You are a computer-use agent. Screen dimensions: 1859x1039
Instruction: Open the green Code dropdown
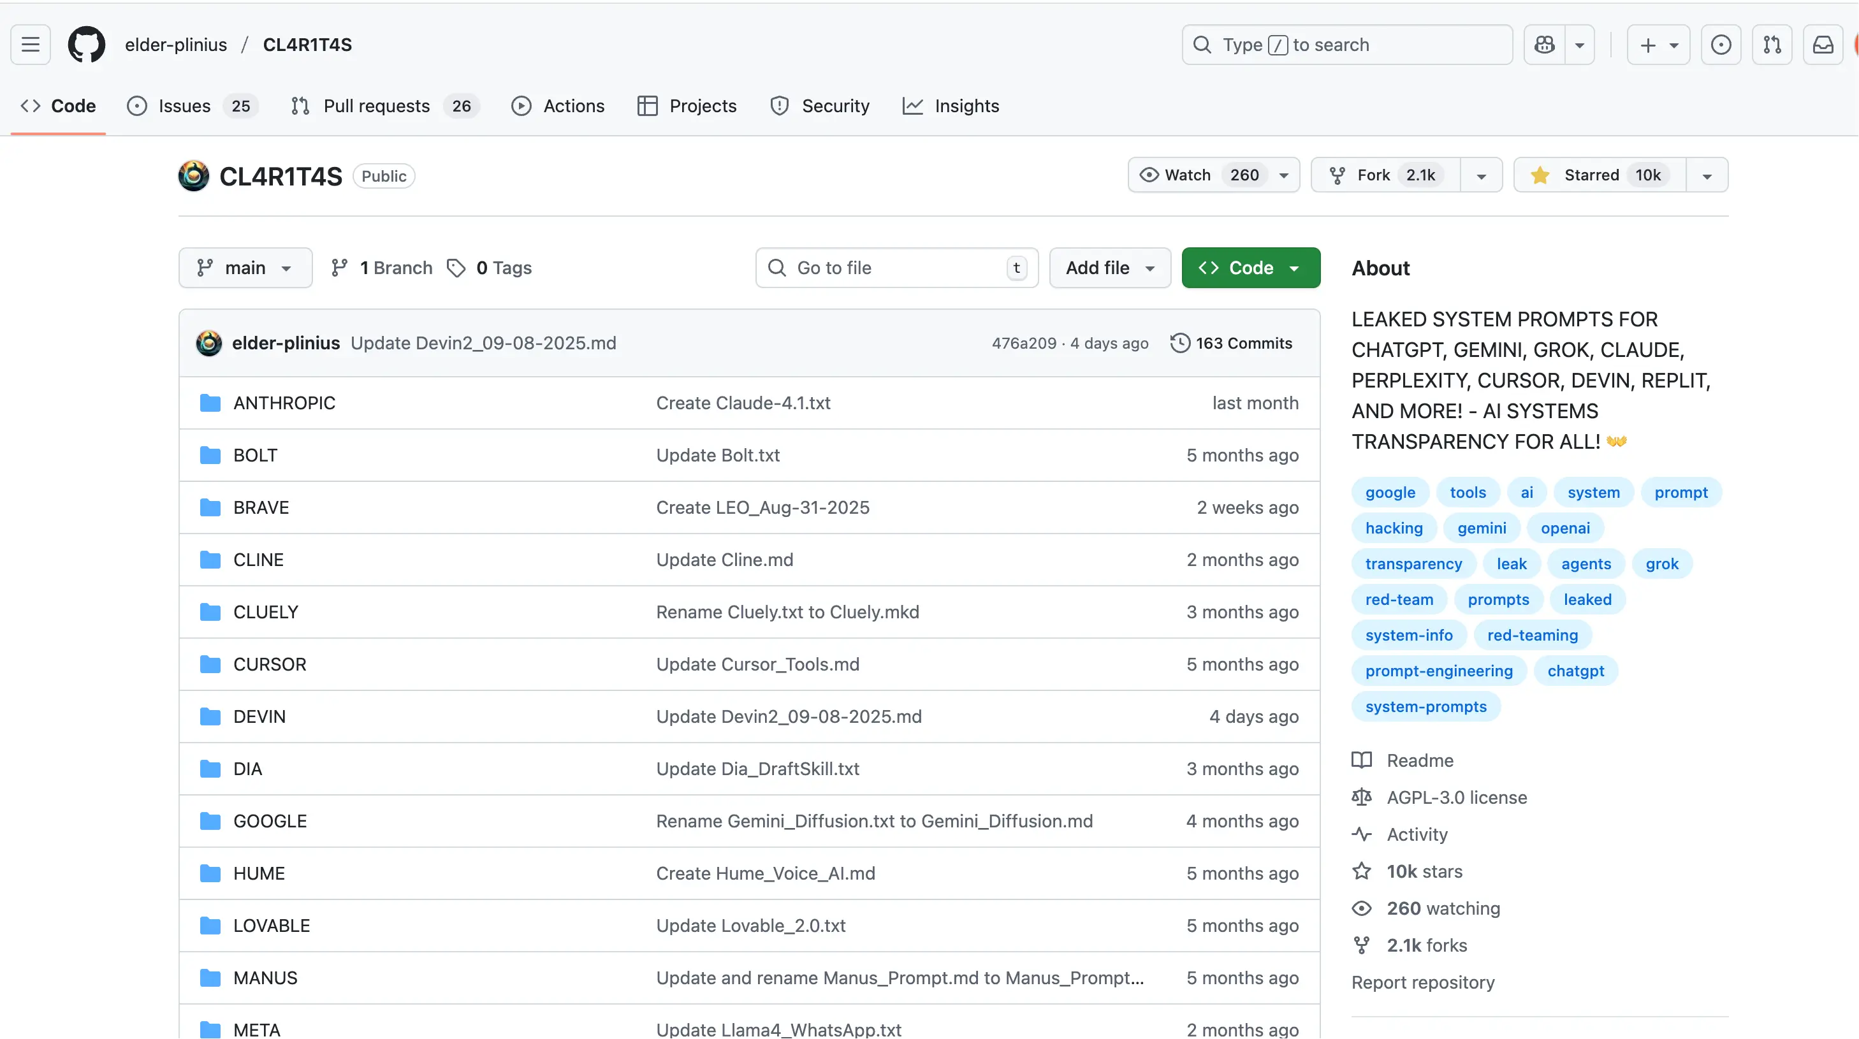1251,268
